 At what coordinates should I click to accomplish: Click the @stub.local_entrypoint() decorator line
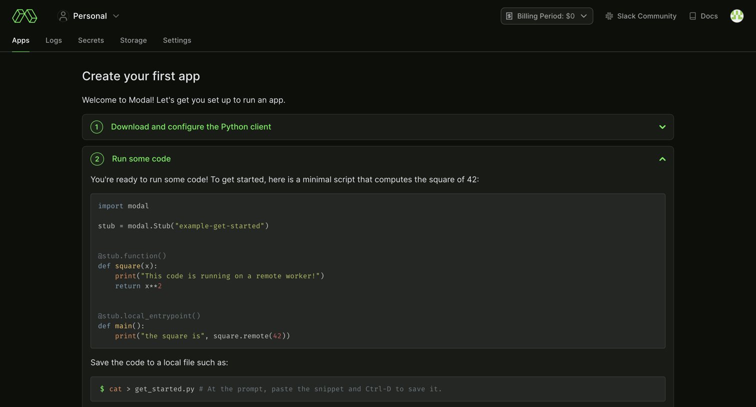click(x=149, y=316)
